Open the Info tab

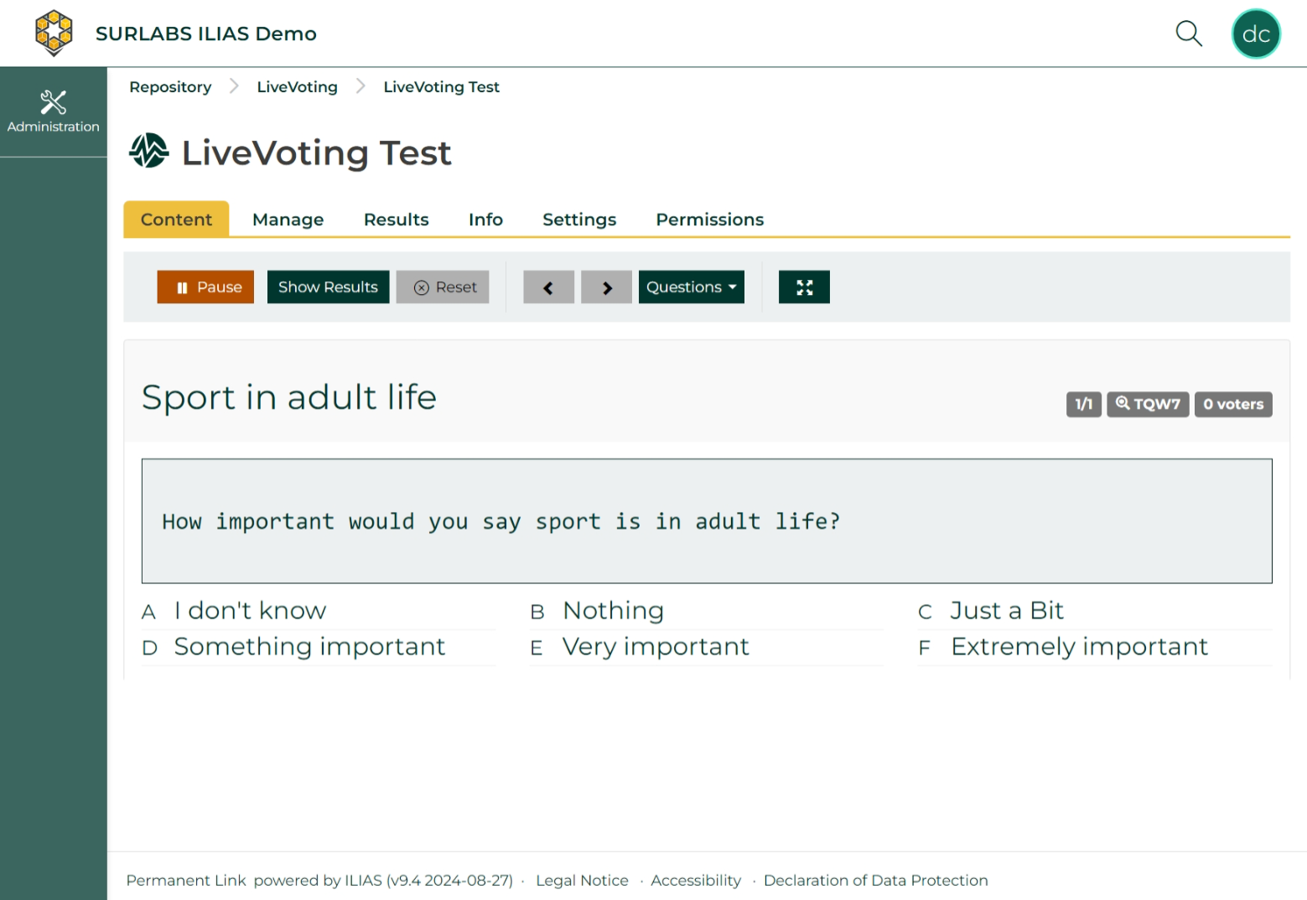485,220
